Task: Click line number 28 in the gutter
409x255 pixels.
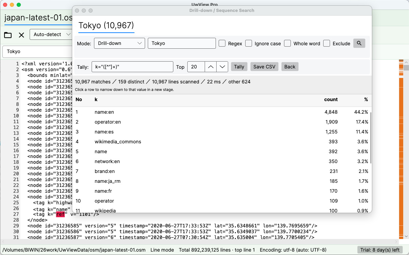Action: 16,220
